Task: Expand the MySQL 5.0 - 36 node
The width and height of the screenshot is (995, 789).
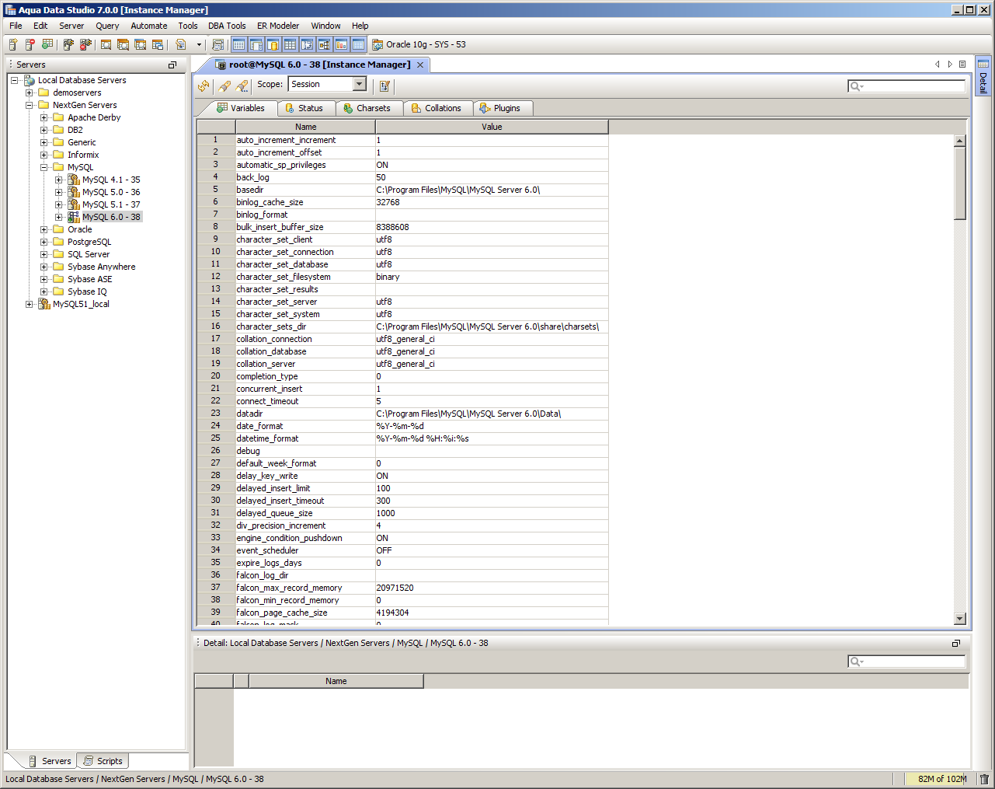Action: [59, 192]
